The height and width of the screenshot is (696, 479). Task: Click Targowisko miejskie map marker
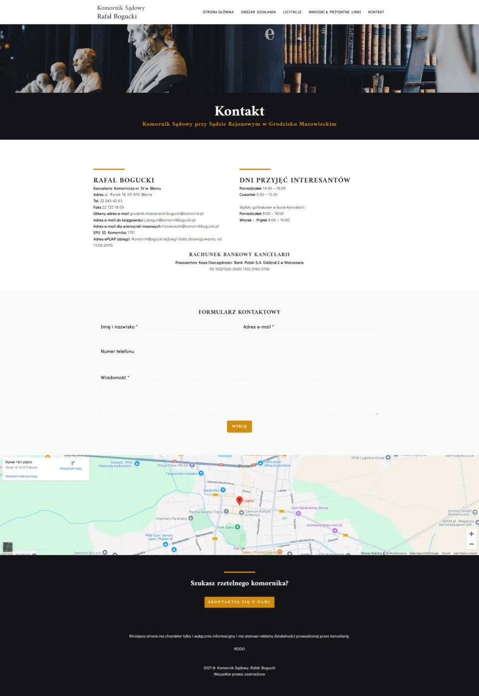pyautogui.click(x=201, y=473)
